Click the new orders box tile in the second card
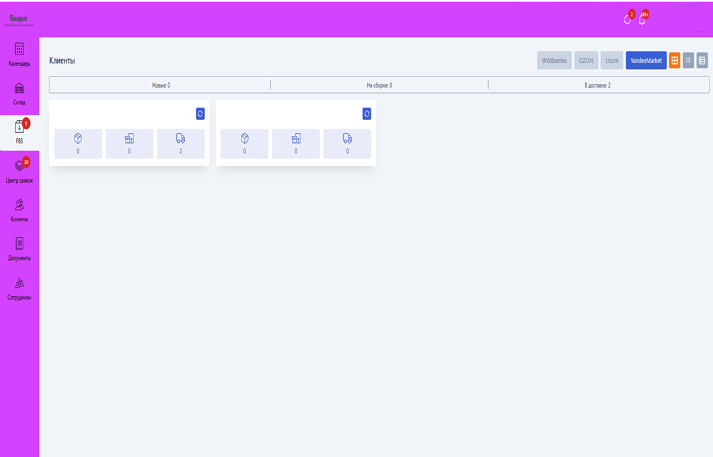 [x=245, y=143]
